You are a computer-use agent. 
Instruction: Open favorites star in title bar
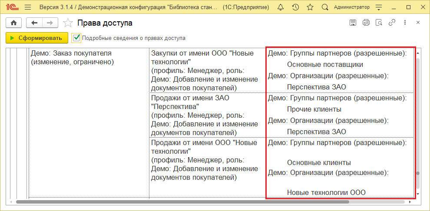310,7
